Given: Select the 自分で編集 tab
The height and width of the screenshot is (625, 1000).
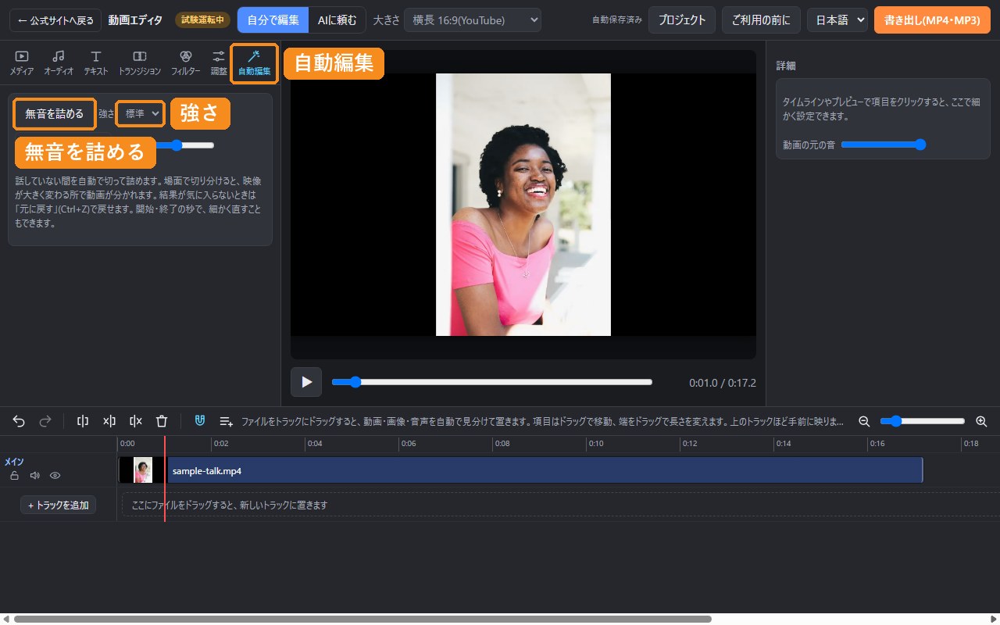Looking at the screenshot, I should click(273, 20).
